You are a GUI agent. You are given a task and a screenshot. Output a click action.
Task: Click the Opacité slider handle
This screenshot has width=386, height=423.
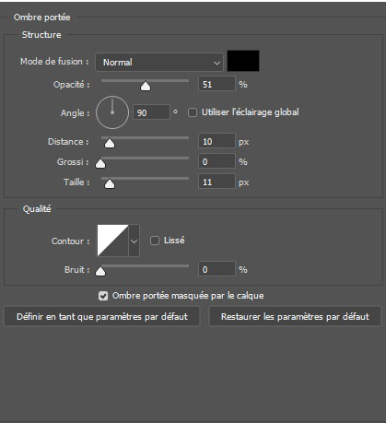pyautogui.click(x=146, y=87)
